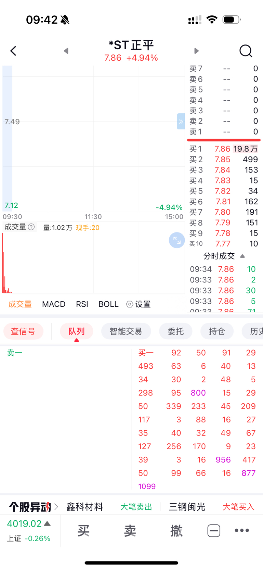Switch to previous stock with left triangle
263x570 pixels.
tap(66, 51)
